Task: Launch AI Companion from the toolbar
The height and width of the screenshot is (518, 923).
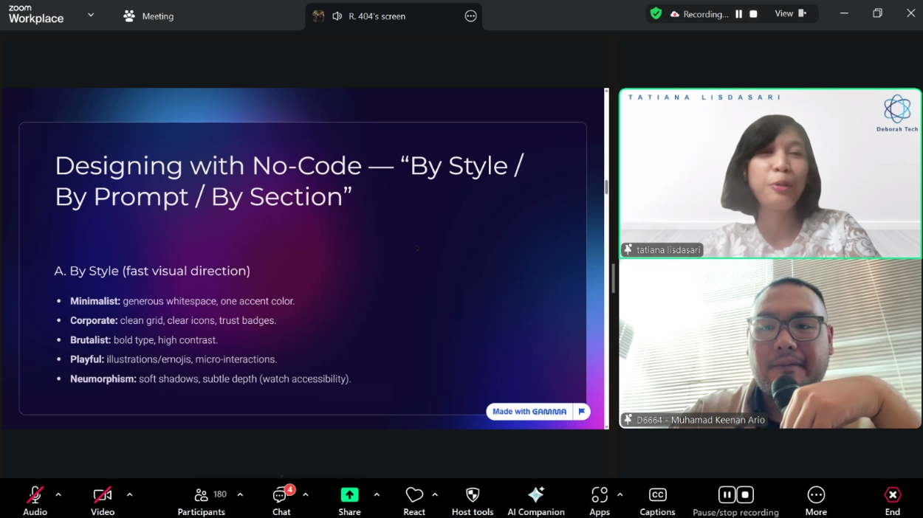Action: click(536, 495)
